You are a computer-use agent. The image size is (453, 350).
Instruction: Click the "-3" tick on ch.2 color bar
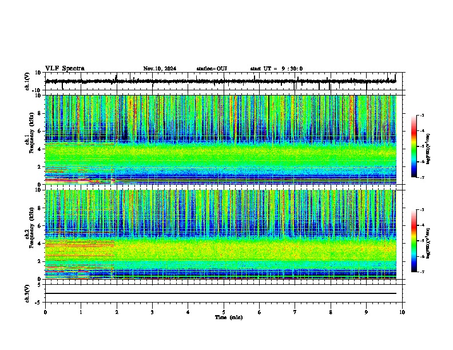(x=422, y=210)
